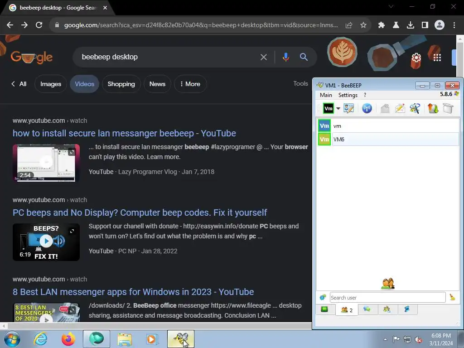Switch to Images results tab
Image resolution: width=464 pixels, height=348 pixels.
click(51, 84)
